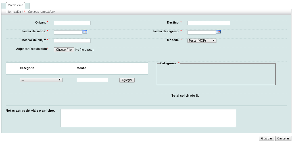This screenshot has width=292, height=142.
Task: Click inside the Categorias list box
Action: tap(216, 75)
